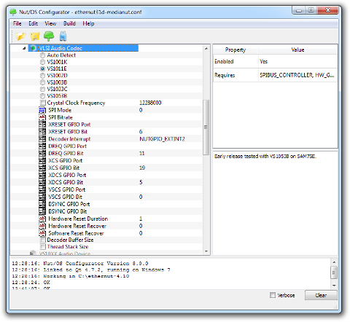The image size is (350, 322).
Task: Click the Enabled property Yes value
Action: tap(263, 61)
